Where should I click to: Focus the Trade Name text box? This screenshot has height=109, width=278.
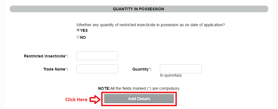coord(97,69)
